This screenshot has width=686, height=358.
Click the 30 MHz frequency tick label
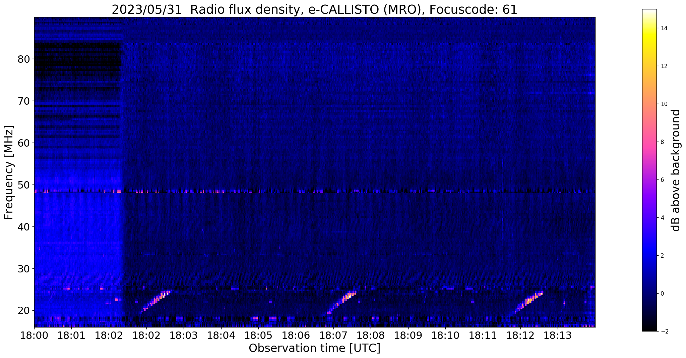coord(24,269)
